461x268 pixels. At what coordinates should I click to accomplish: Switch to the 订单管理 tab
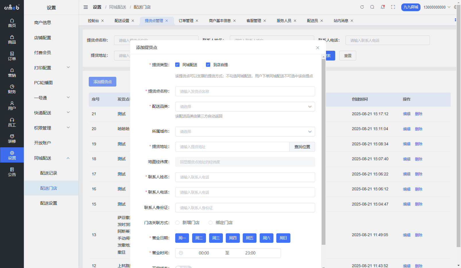[186, 21]
